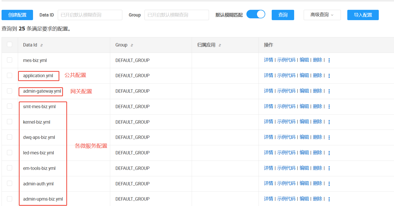Image resolution: width=394 pixels, height=206 pixels.
Task: Open 详情 link for mes-biz.yml
Action: click(x=269, y=60)
